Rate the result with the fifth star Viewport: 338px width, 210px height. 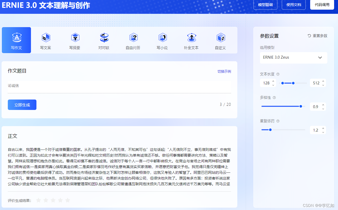click(x=68, y=200)
